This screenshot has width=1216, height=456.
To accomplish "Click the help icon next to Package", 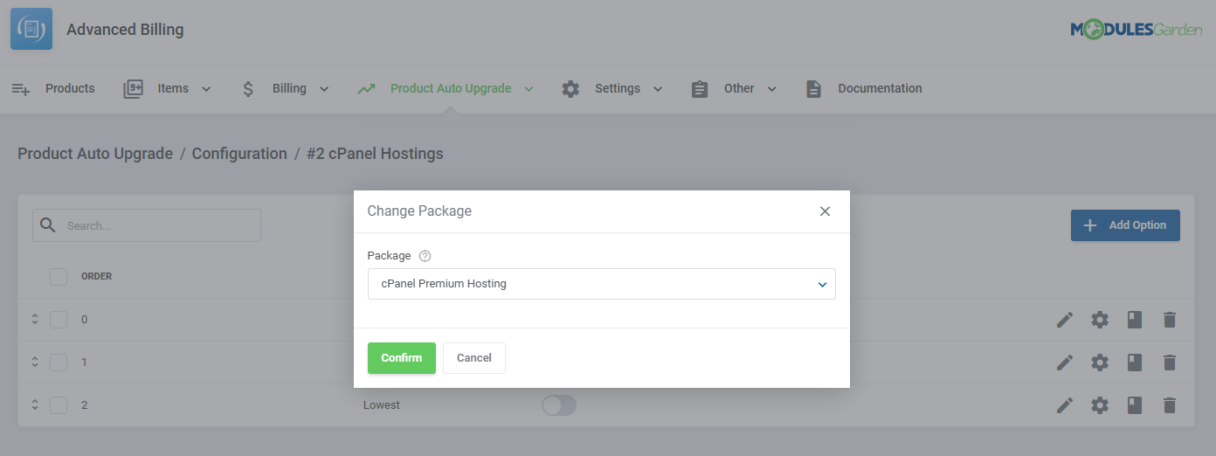I will pos(425,256).
